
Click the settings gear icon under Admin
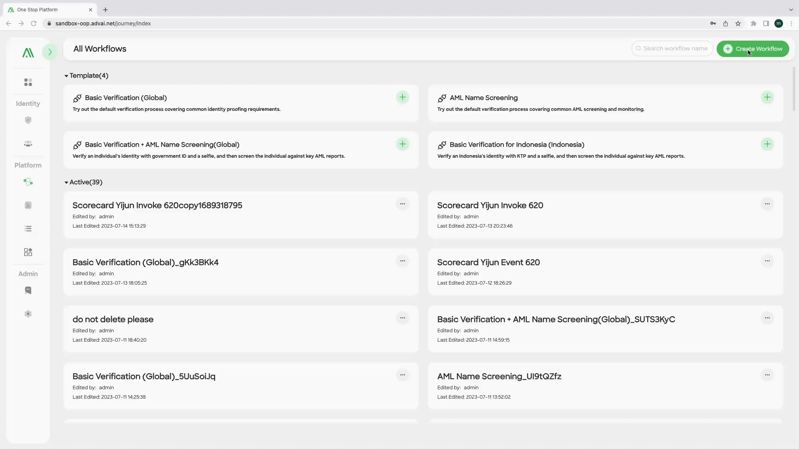(x=28, y=314)
